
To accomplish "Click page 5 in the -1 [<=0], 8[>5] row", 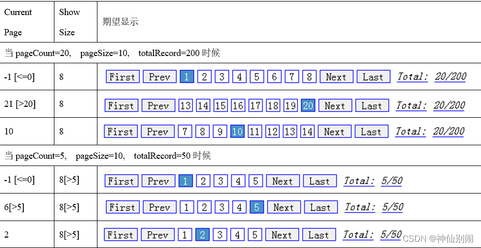I will (x=256, y=181).
